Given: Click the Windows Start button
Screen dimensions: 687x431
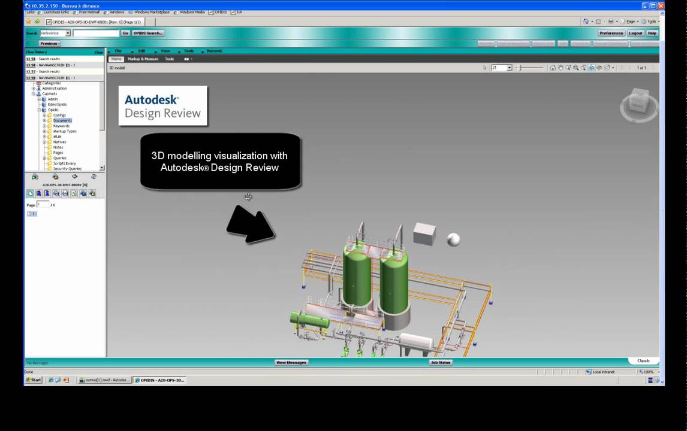Looking at the screenshot, I should [x=34, y=380].
